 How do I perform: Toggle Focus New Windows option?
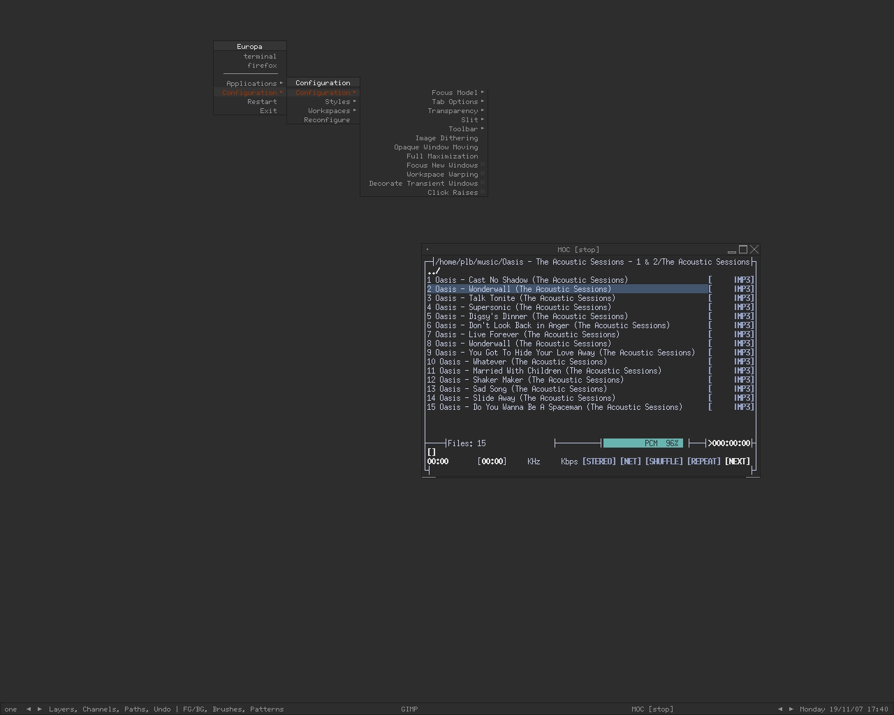click(424, 165)
